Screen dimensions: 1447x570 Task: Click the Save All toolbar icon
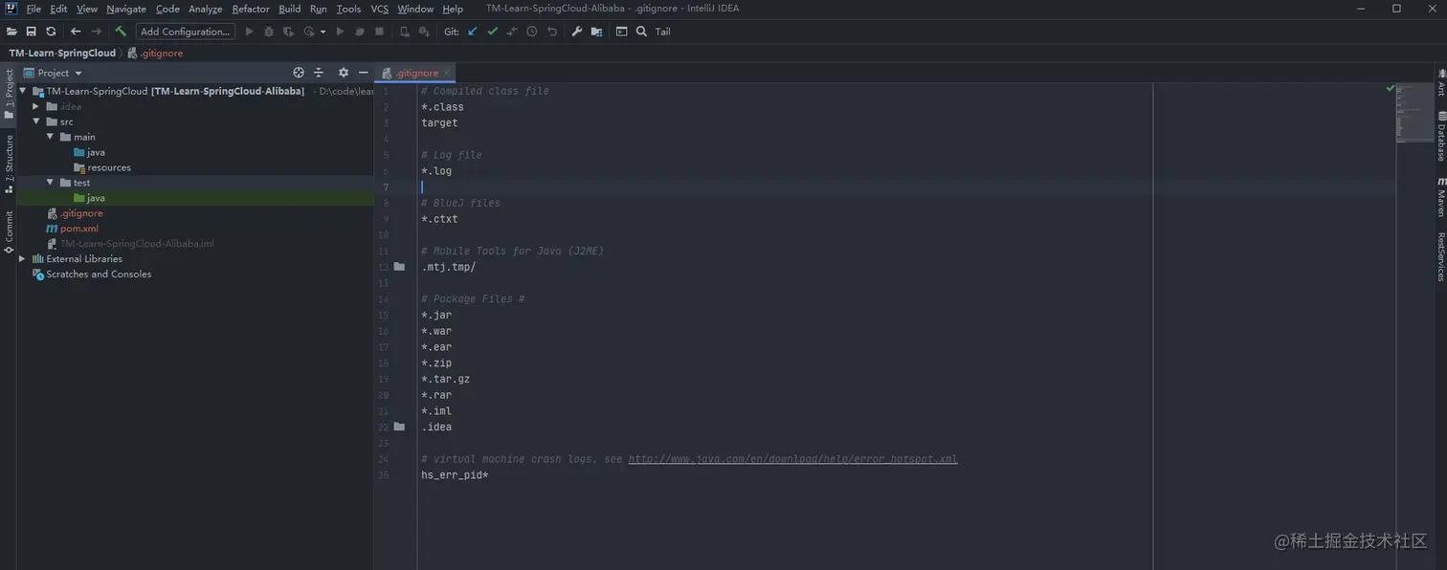[31, 32]
